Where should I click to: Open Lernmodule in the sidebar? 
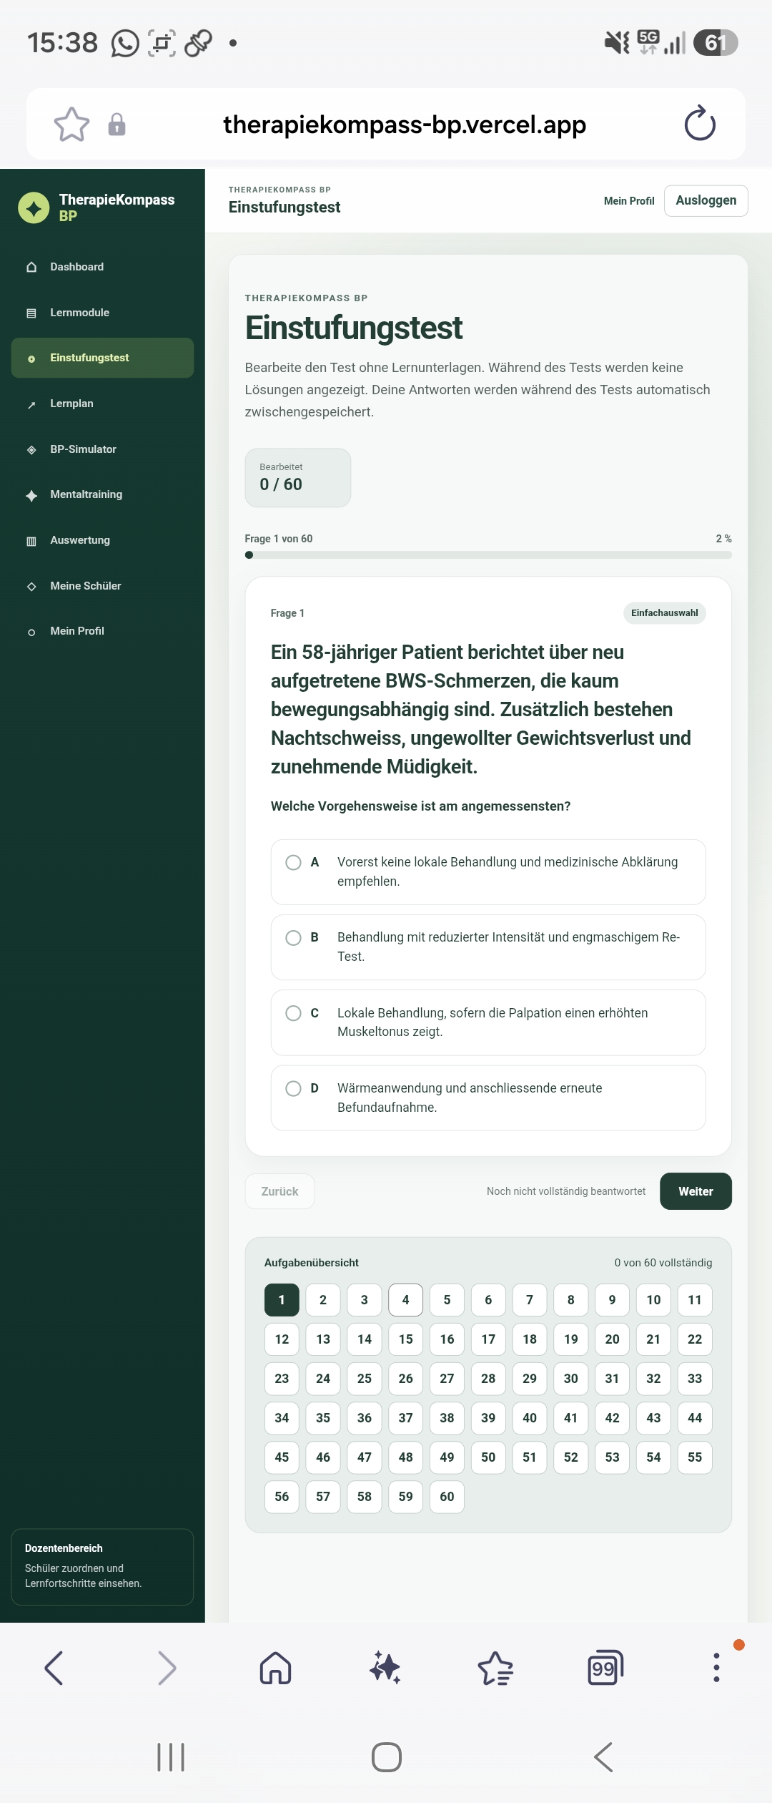point(102,313)
